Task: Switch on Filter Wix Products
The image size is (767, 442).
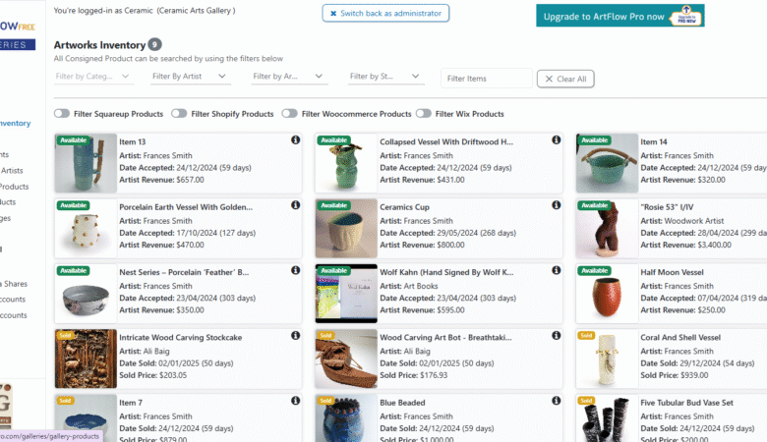Action: (x=424, y=114)
